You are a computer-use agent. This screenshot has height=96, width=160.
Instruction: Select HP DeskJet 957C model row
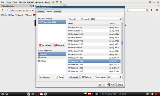click(x=94, y=31)
